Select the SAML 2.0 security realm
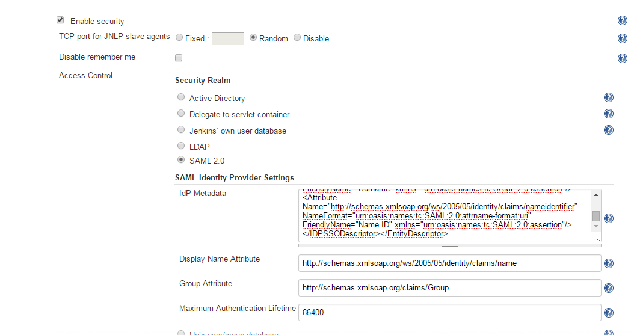631x335 pixels. pos(181,160)
